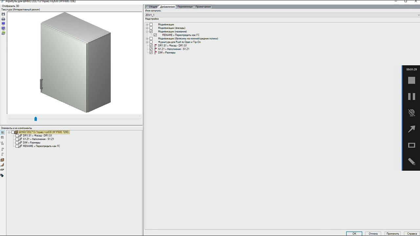Click the save (floppy disk) icon beside the 3D preview
Screen dimensions: 420x236
tap(3, 14)
